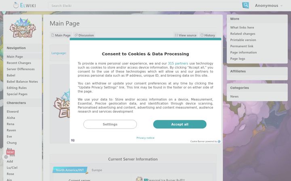This screenshot has height=181, width=291.
Task: Select the Main Page tab
Action: [x=61, y=35]
